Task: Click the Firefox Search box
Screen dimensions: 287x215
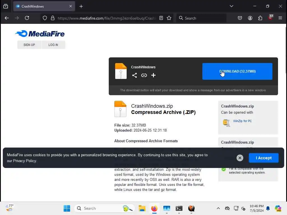Action: tap(201, 18)
